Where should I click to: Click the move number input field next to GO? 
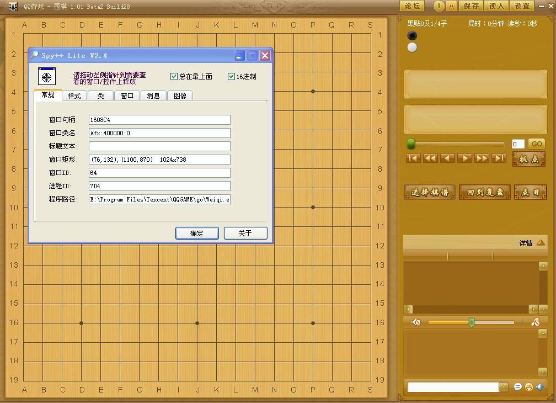518,144
